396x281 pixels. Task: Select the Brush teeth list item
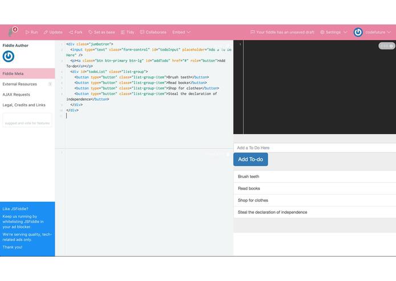[315, 177]
